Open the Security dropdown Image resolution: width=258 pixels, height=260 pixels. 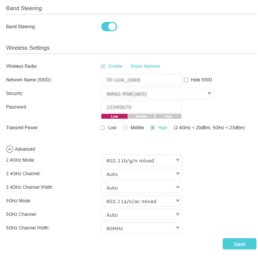coord(157,93)
